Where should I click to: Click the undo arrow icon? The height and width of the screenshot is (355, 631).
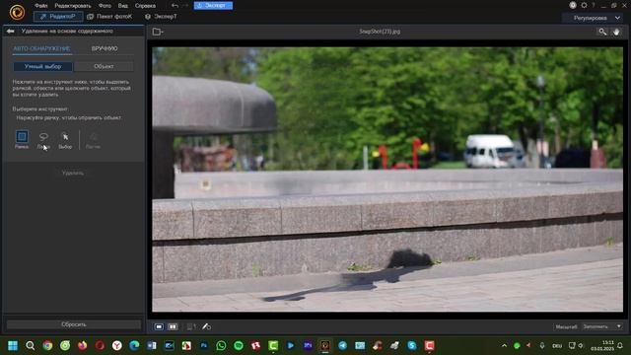click(x=175, y=6)
